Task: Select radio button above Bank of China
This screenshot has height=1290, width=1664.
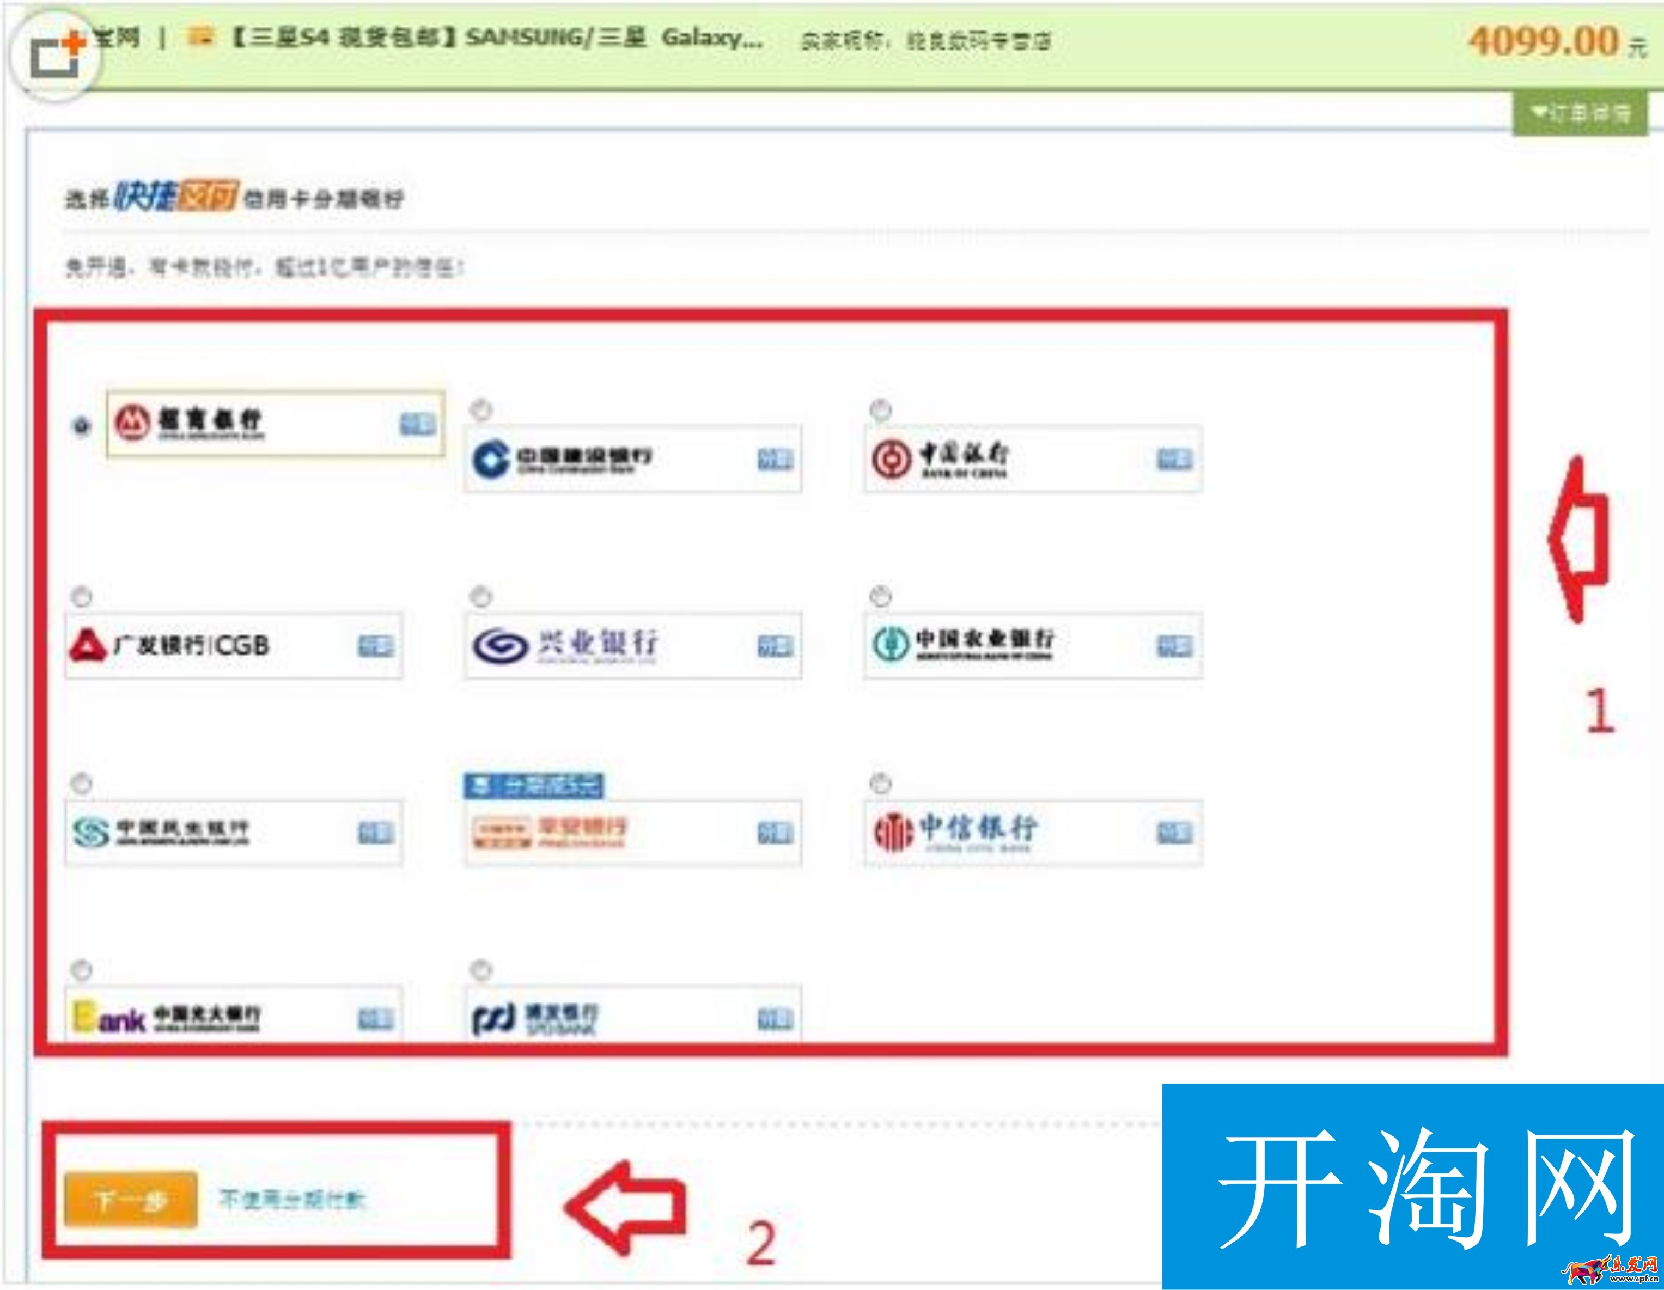Action: [x=880, y=411]
